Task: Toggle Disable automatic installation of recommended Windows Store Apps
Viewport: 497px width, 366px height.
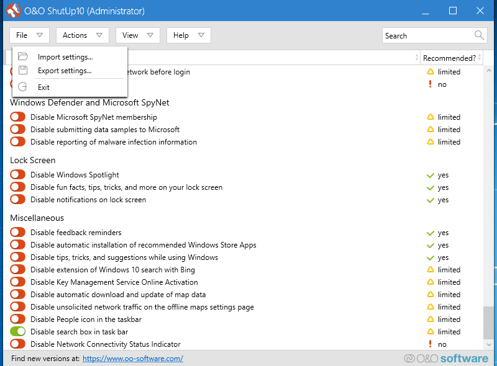Action: tap(18, 245)
